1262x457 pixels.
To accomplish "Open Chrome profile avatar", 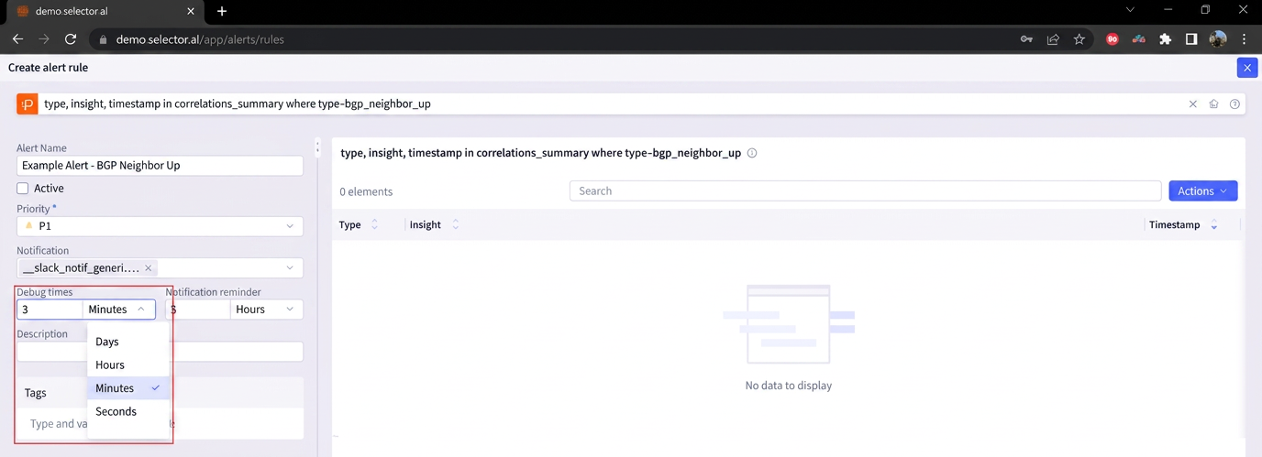I will pyautogui.click(x=1218, y=39).
